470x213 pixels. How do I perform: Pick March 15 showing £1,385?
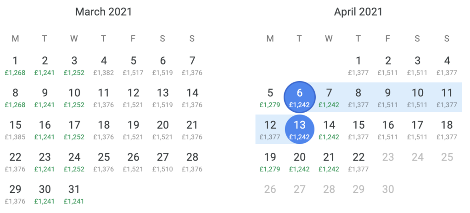pos(15,130)
